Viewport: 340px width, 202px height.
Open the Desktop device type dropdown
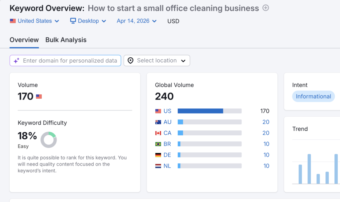point(88,21)
